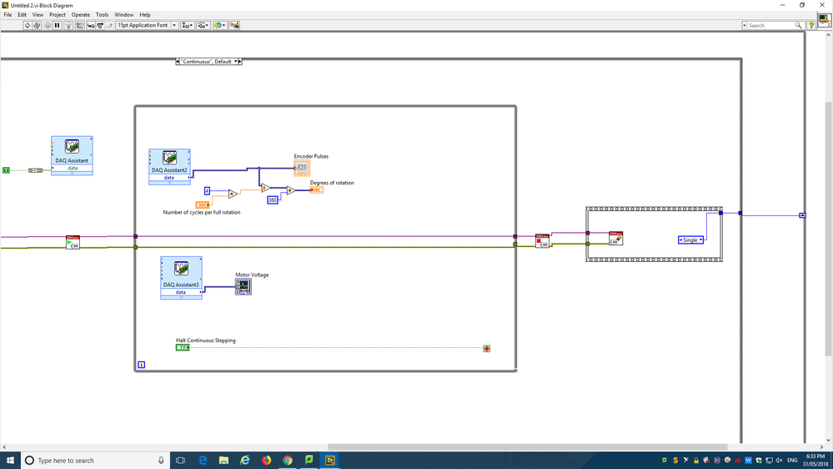Image resolution: width=833 pixels, height=469 pixels.
Task: Click the vertical scrollbar thumb
Action: click(x=828, y=229)
